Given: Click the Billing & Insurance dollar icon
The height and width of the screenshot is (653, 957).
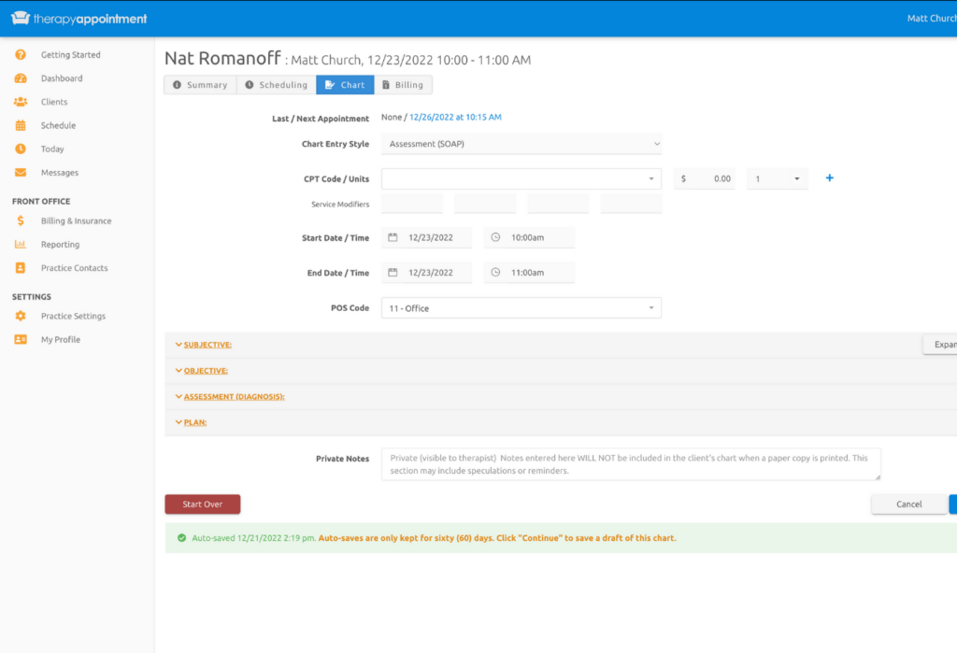Looking at the screenshot, I should (21, 221).
